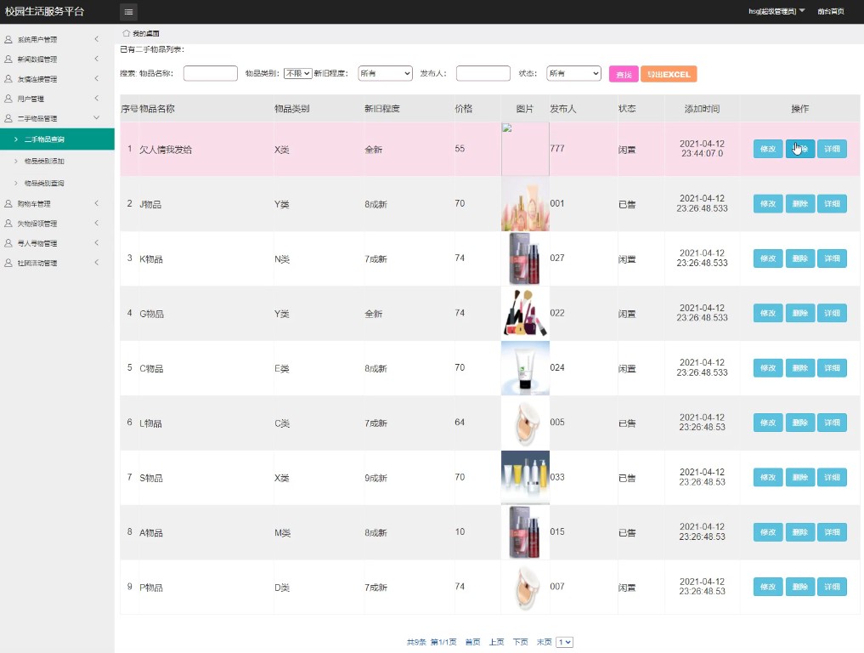Open the 物品类别 dropdown showing 不限

coord(298,73)
